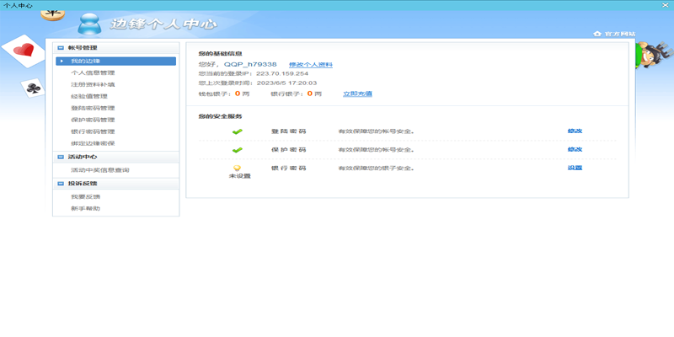
Task: Click the 边锋个人中心 title
Action: click(163, 24)
